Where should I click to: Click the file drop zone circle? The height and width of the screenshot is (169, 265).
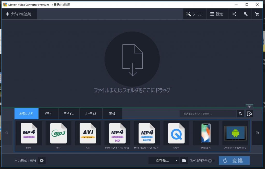click(x=132, y=59)
